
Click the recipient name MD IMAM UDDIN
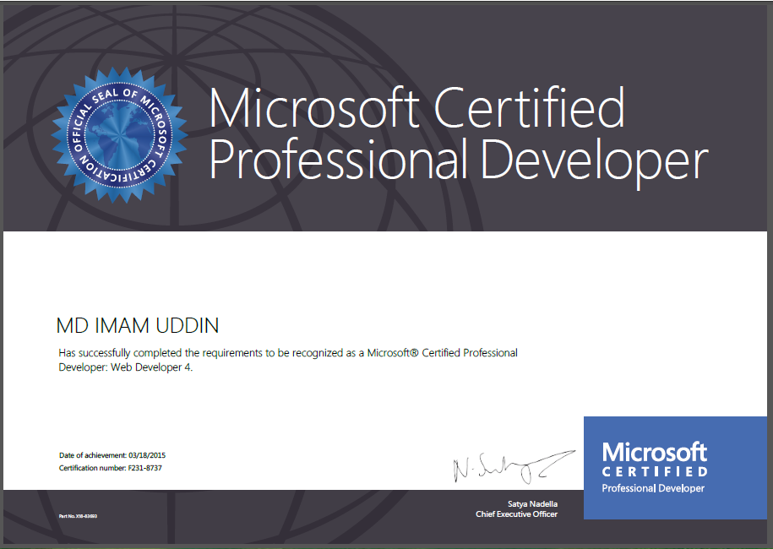pyautogui.click(x=137, y=325)
